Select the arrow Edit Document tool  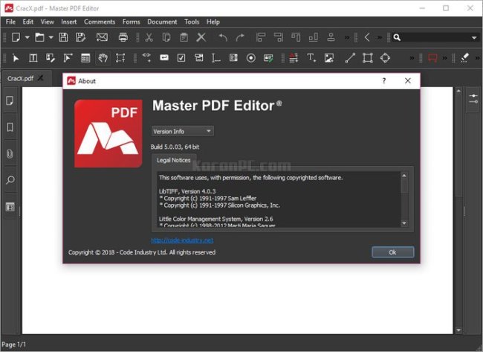pos(16,58)
